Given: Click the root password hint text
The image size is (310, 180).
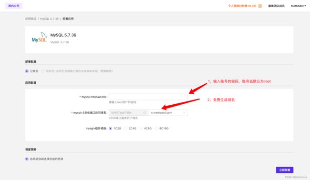Looking at the screenshot, I should pos(123,102).
